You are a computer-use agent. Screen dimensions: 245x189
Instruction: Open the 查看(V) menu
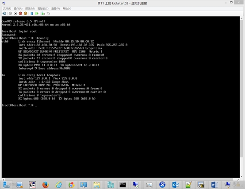[x=55, y=8]
